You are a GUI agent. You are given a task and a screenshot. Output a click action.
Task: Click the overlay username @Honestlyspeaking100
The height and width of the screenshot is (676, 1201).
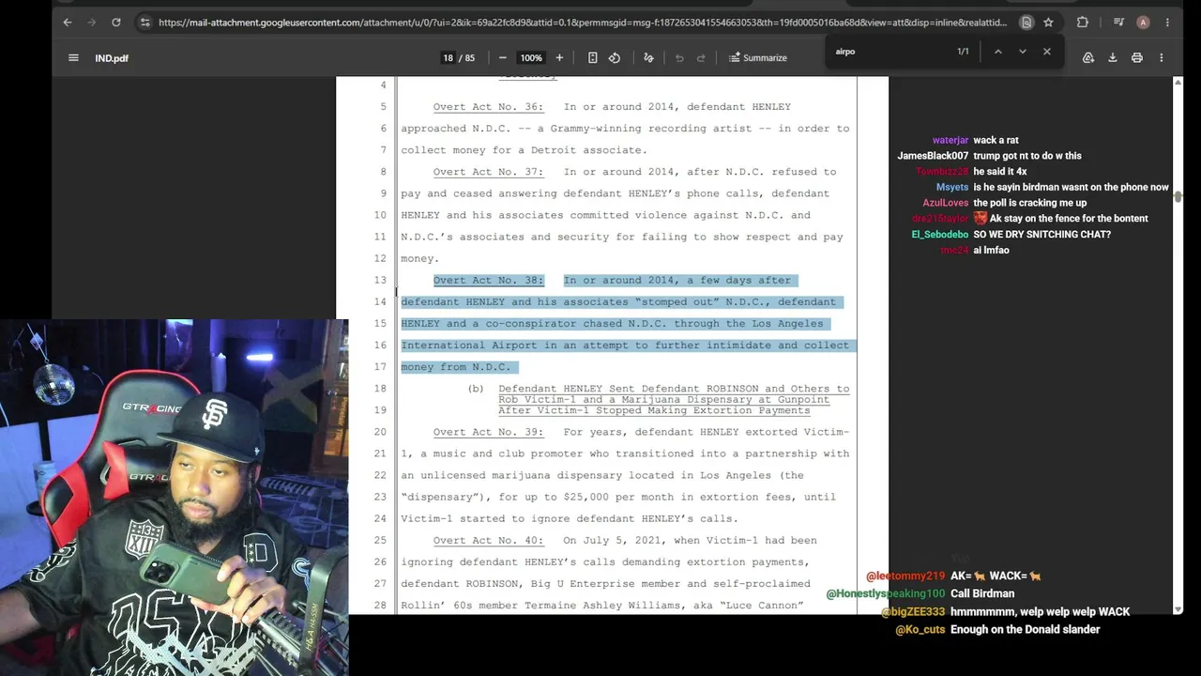(x=886, y=593)
